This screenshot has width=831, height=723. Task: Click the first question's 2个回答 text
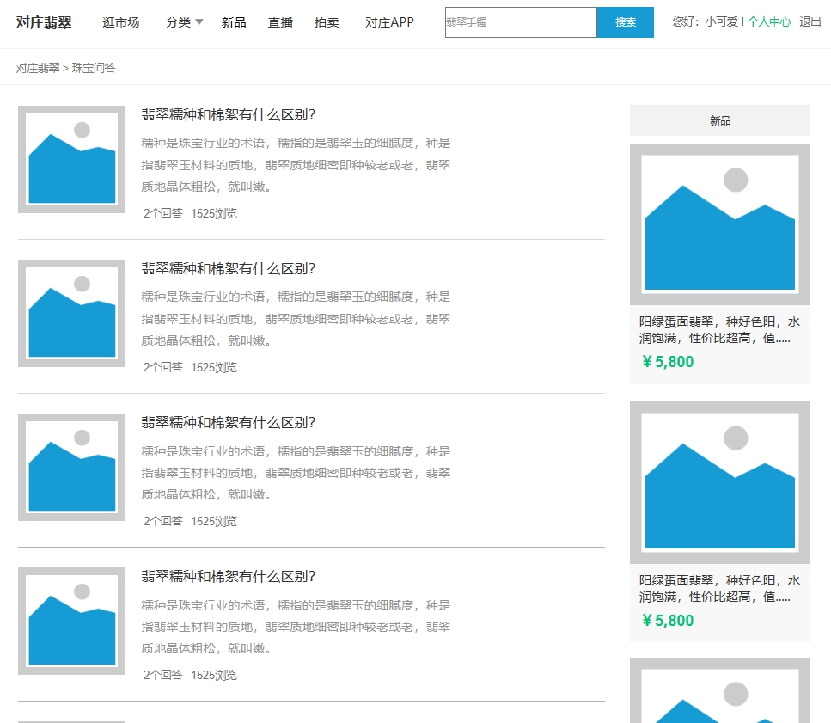[162, 213]
